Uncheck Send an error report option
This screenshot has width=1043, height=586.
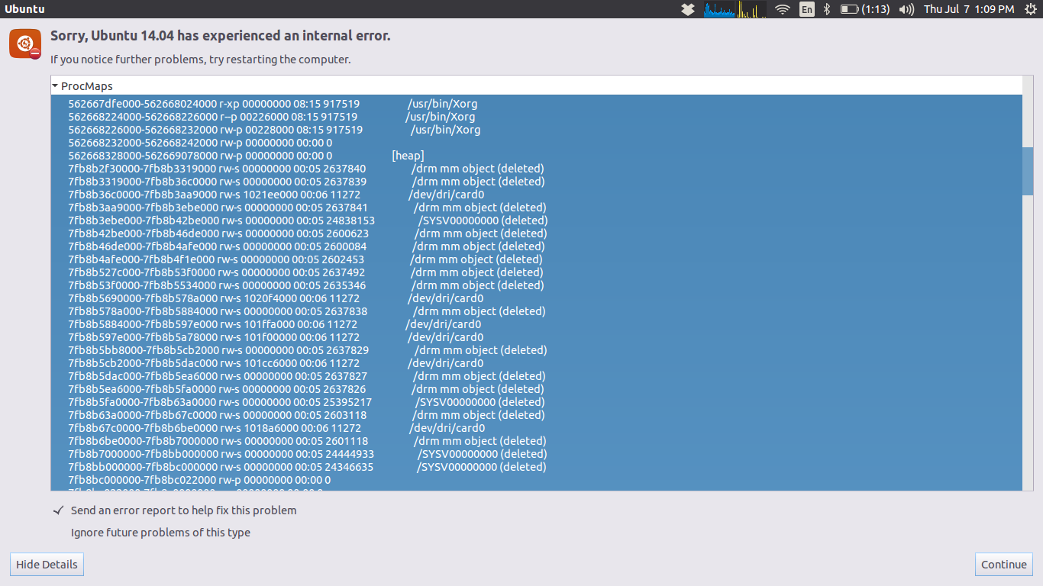[x=58, y=510]
